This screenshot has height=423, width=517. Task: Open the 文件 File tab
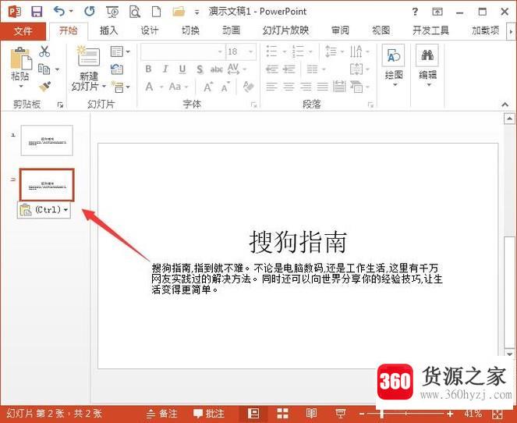pyautogui.click(x=23, y=31)
